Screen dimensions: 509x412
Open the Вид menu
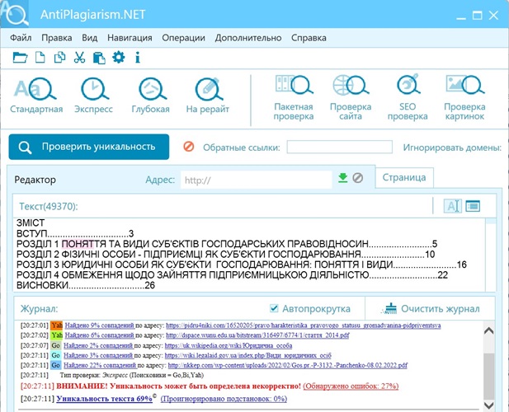[89, 38]
